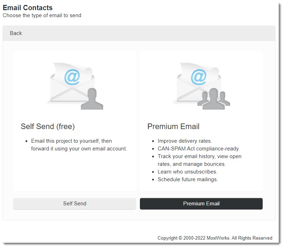Screen dimensions: 284x248
Task: Click the "Learn who unsubscribes" bullet
Action: tap(187, 172)
